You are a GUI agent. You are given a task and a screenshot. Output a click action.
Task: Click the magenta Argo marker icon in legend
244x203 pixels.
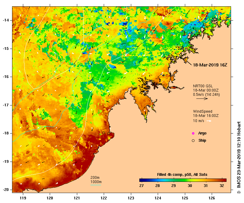point(193,133)
